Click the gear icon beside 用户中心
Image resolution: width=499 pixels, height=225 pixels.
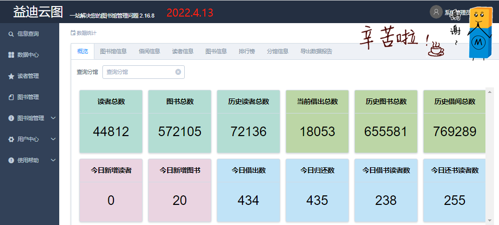(x=11, y=140)
